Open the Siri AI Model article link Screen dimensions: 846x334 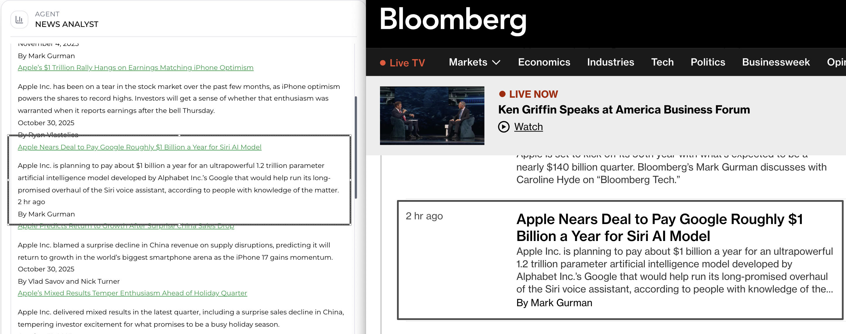[140, 147]
